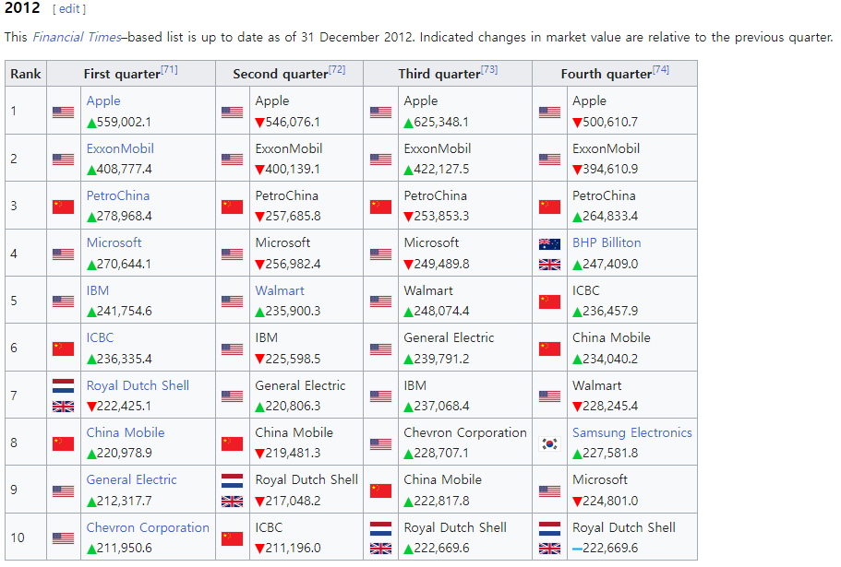Open the China Mobile link in First quarter
Viewport: 841px width, 567px height.
(126, 432)
